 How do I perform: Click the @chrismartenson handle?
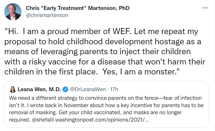[x=47, y=15]
